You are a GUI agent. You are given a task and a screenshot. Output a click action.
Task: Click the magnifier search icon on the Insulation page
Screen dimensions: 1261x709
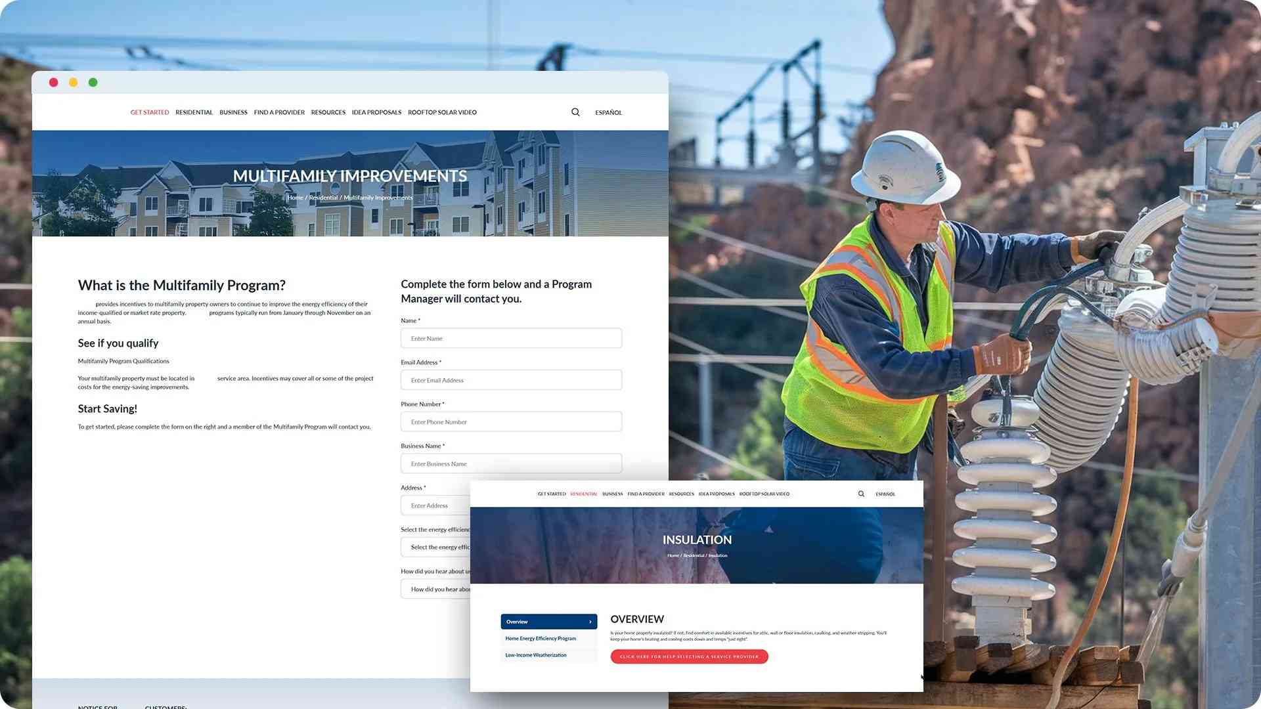tap(861, 494)
